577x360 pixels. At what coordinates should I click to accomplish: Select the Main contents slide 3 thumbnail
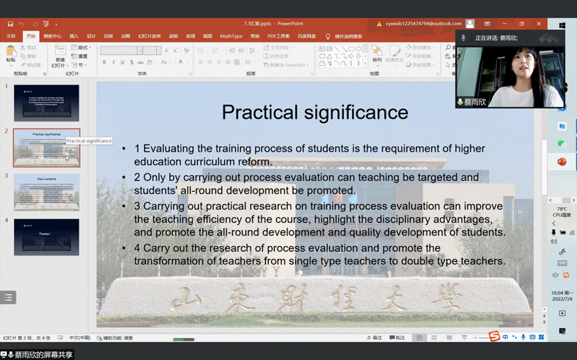pos(47,193)
